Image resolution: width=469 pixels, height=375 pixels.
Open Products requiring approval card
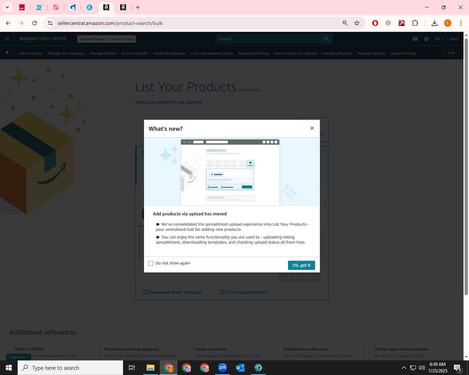click(142, 351)
